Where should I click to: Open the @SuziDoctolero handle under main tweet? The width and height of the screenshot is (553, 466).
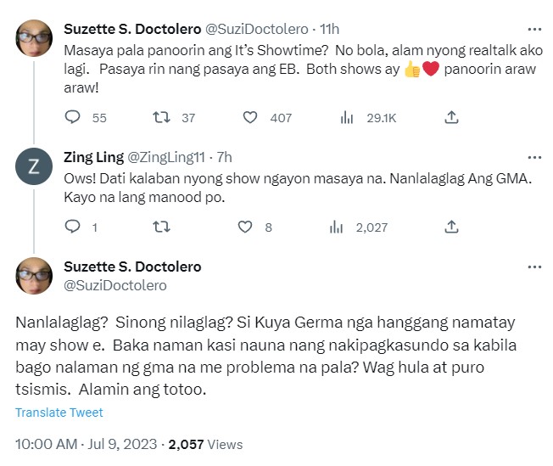[x=115, y=285]
